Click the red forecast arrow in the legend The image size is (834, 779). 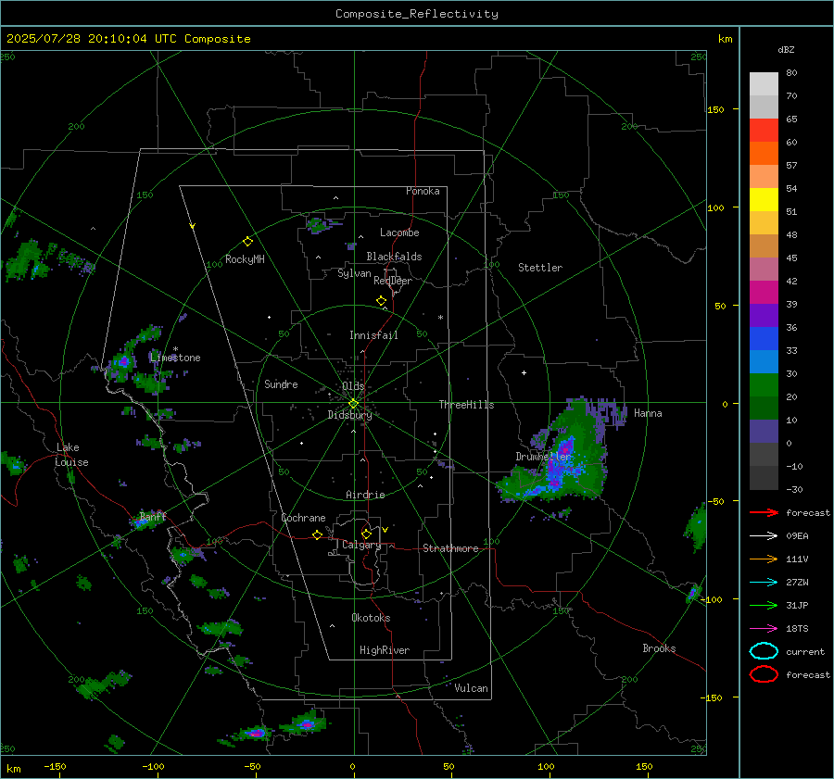(x=764, y=512)
